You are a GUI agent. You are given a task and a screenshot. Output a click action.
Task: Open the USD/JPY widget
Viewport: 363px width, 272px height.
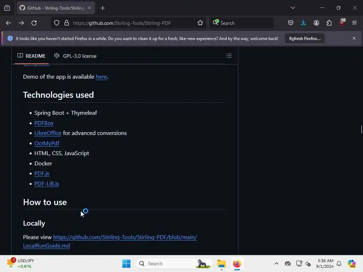[21, 263]
